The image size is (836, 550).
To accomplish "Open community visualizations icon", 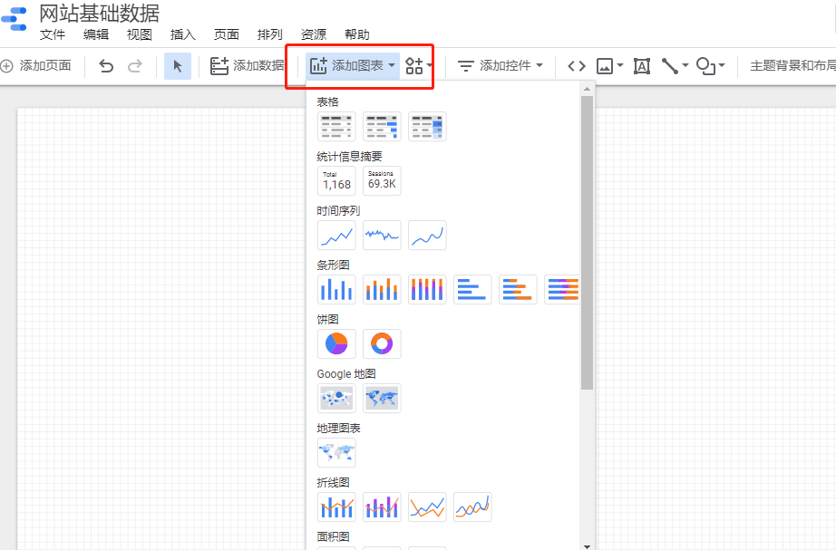I will [413, 66].
